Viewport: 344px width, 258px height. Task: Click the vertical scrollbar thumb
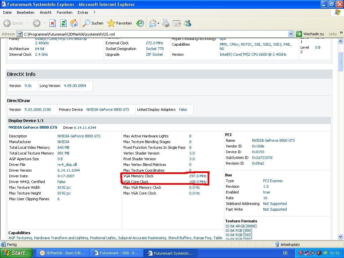click(341, 61)
